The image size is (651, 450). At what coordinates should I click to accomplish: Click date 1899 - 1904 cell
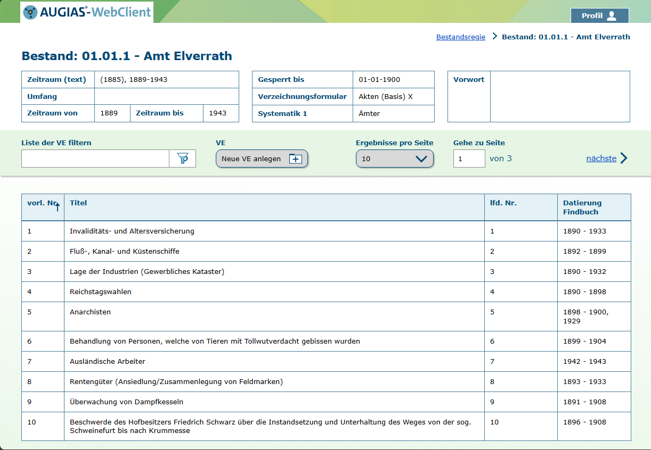coord(594,341)
